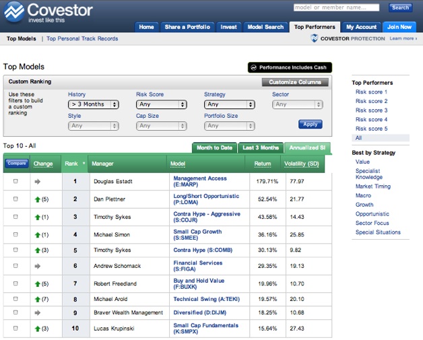The height and width of the screenshot is (340, 423).
Task: Open the Share a Portfolio tab
Action: click(x=187, y=27)
